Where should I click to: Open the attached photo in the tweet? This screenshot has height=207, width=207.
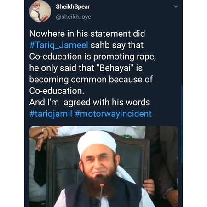tap(103, 167)
